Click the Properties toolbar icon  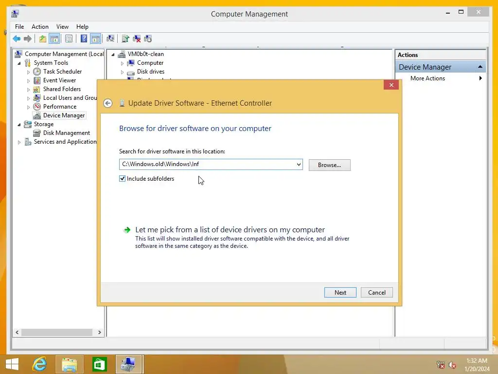coord(69,39)
